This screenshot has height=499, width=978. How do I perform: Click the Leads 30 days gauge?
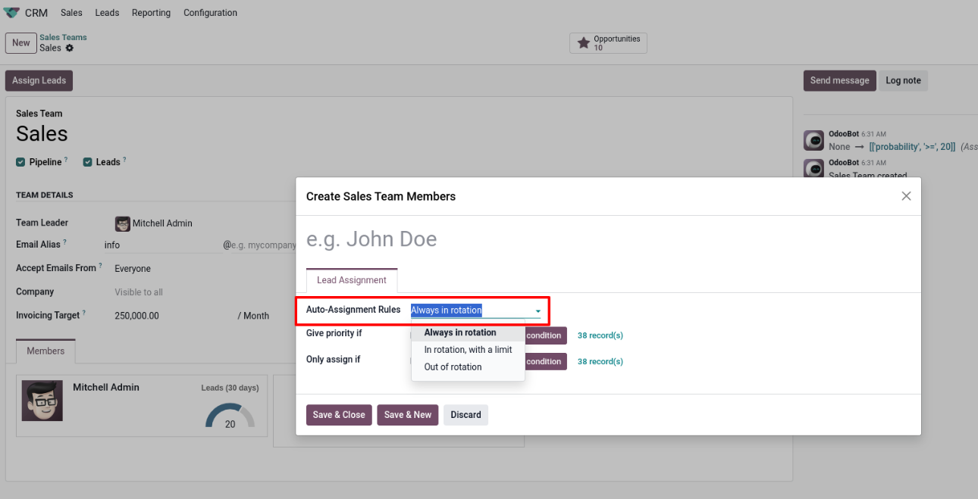[x=230, y=415]
